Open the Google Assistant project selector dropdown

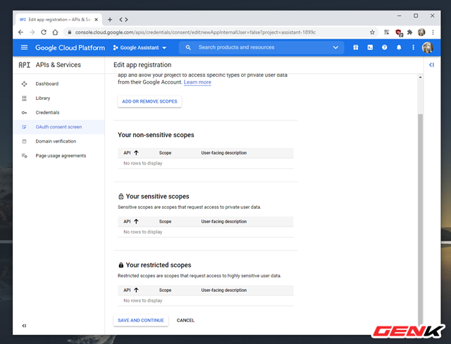[140, 48]
